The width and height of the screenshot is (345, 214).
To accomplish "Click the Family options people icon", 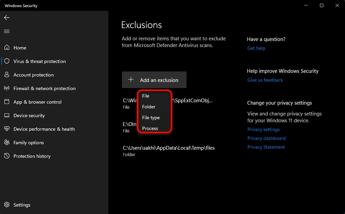I will click(7, 143).
